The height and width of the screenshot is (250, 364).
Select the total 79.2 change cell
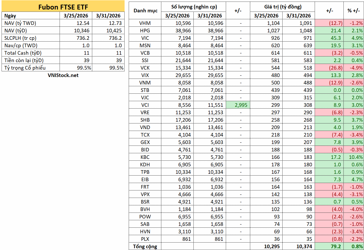click(329, 246)
